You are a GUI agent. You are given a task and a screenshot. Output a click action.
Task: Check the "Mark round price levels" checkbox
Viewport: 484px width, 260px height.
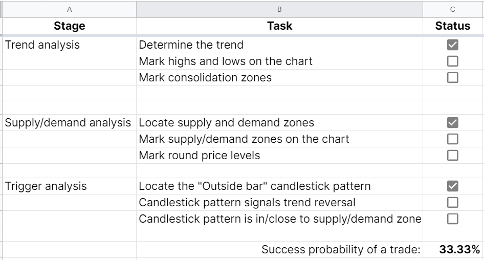(452, 156)
